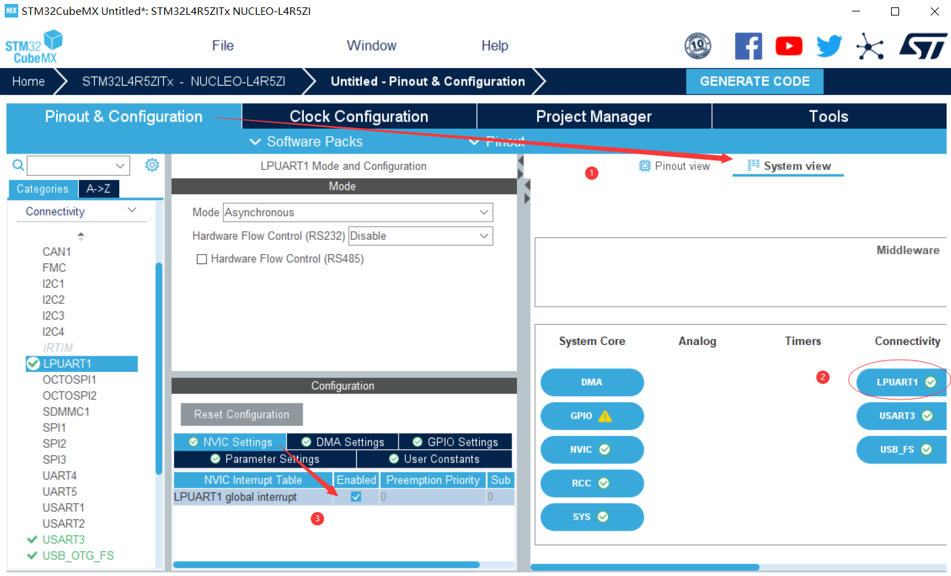Expand the Software Packs menu

click(306, 141)
